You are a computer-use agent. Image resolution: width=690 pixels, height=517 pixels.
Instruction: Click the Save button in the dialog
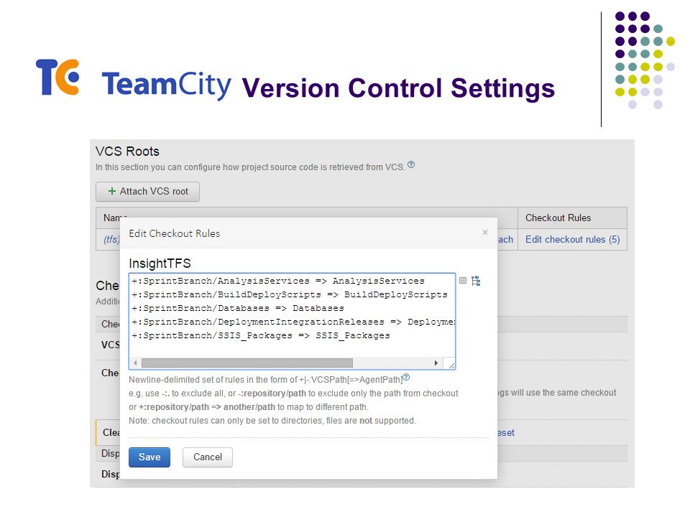149,457
